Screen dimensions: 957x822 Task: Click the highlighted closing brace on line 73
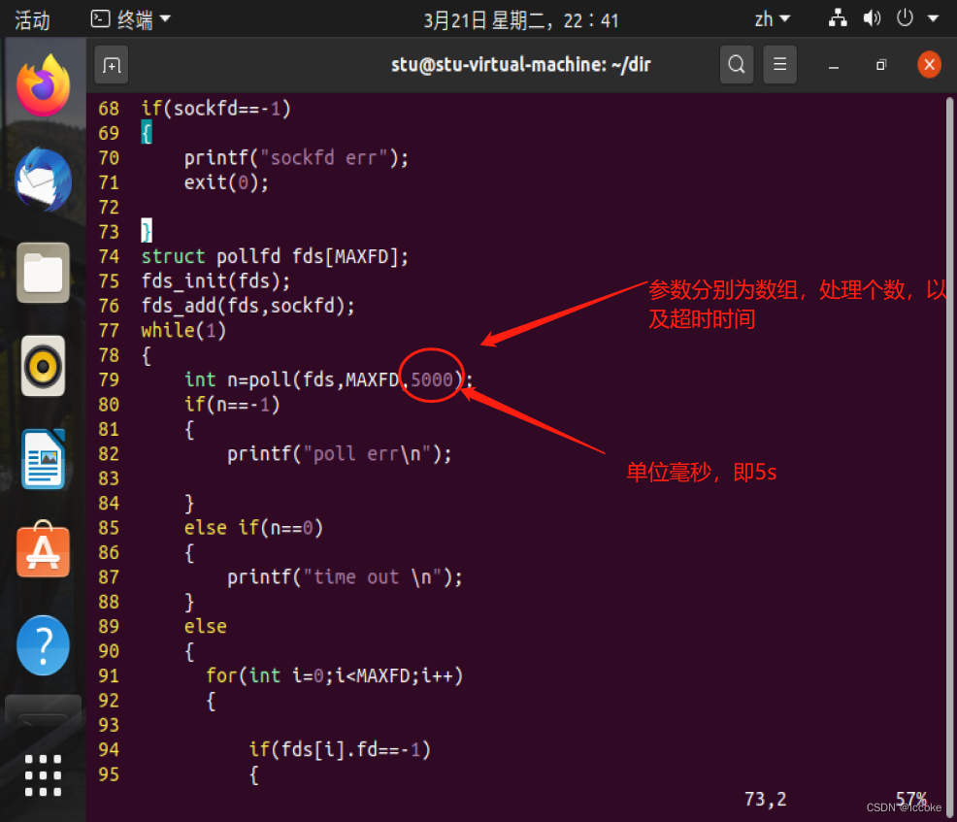pos(147,231)
